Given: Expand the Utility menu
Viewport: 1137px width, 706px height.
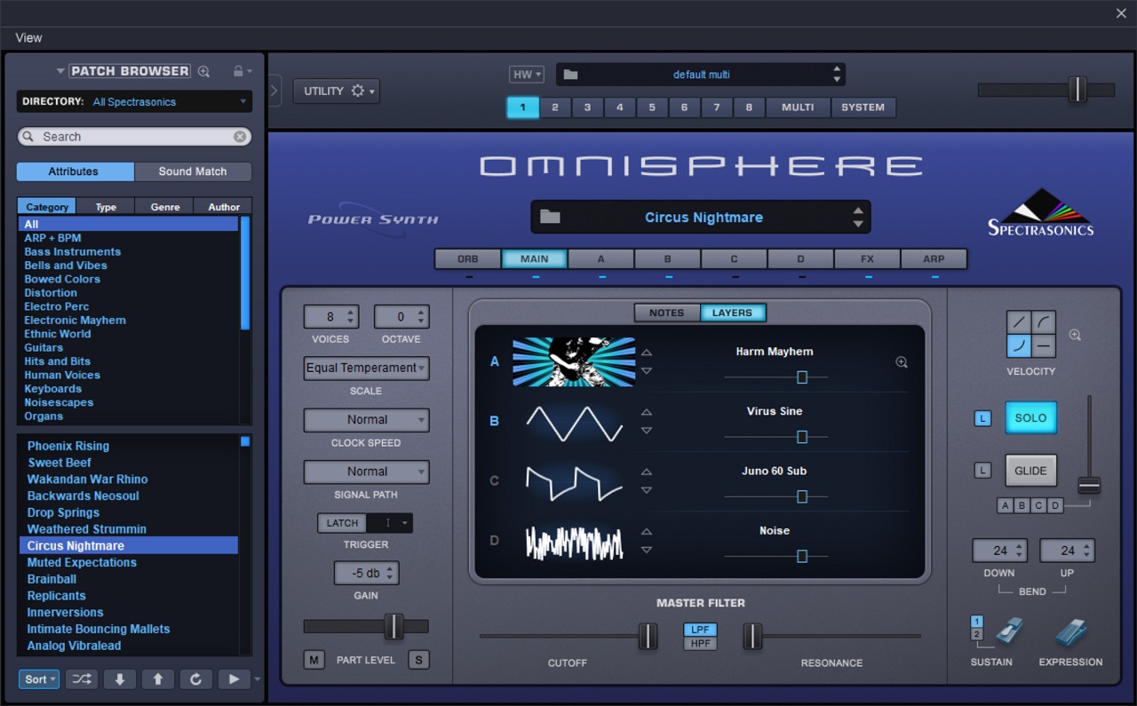Looking at the screenshot, I should (337, 91).
